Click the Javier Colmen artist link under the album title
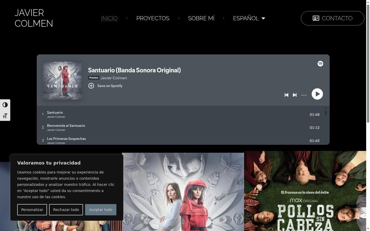The height and width of the screenshot is (231, 370). pyautogui.click(x=114, y=78)
